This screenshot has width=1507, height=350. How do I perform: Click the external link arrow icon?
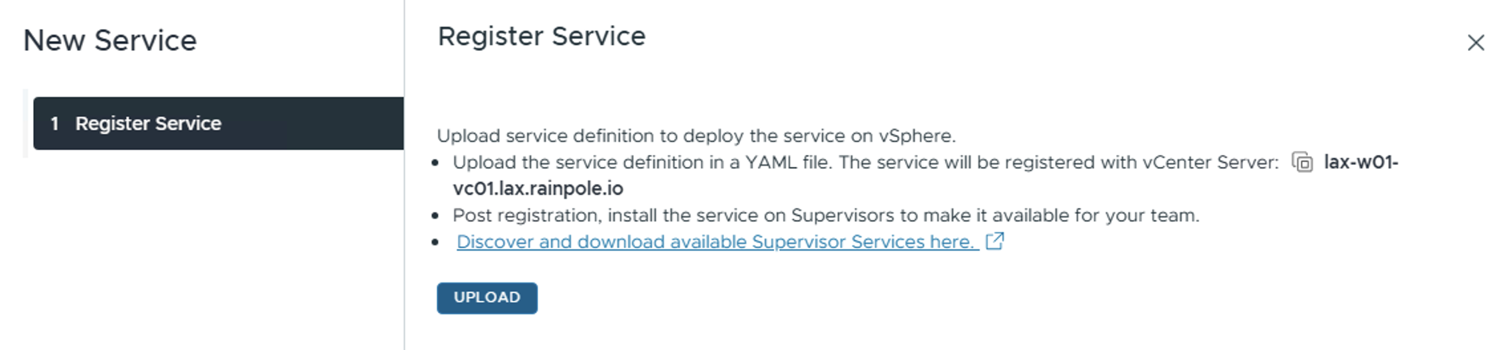994,241
